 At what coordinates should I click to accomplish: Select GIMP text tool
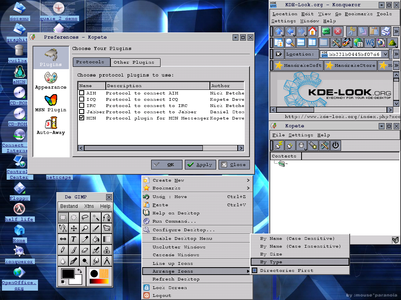[74, 239]
